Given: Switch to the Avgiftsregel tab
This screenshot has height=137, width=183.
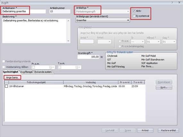Looking at the screenshot, I should point(26,72).
